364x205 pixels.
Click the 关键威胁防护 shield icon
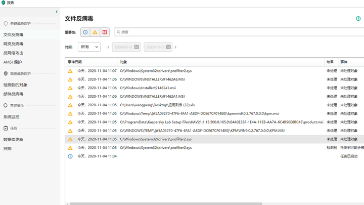click(x=6, y=23)
